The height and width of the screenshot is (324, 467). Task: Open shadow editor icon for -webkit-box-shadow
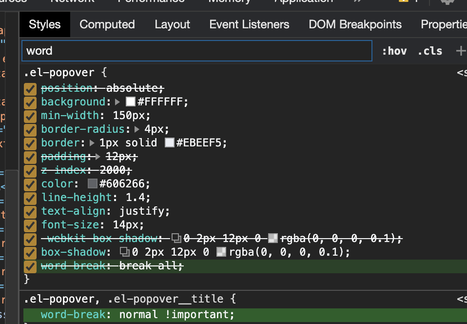pyautogui.click(x=176, y=238)
